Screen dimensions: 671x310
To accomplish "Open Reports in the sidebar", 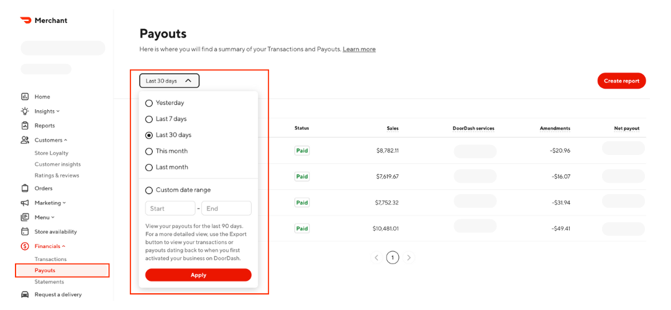I will pos(45,125).
